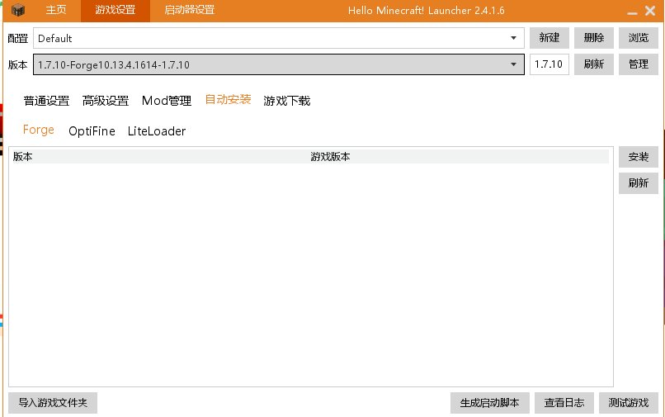
Task: Switch to the 主页 tab
Action: pos(56,10)
